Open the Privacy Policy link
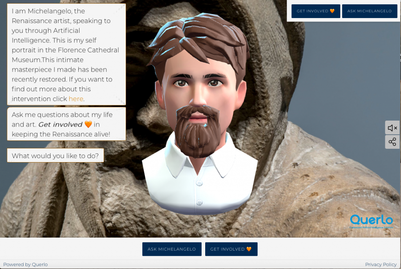 point(381,264)
